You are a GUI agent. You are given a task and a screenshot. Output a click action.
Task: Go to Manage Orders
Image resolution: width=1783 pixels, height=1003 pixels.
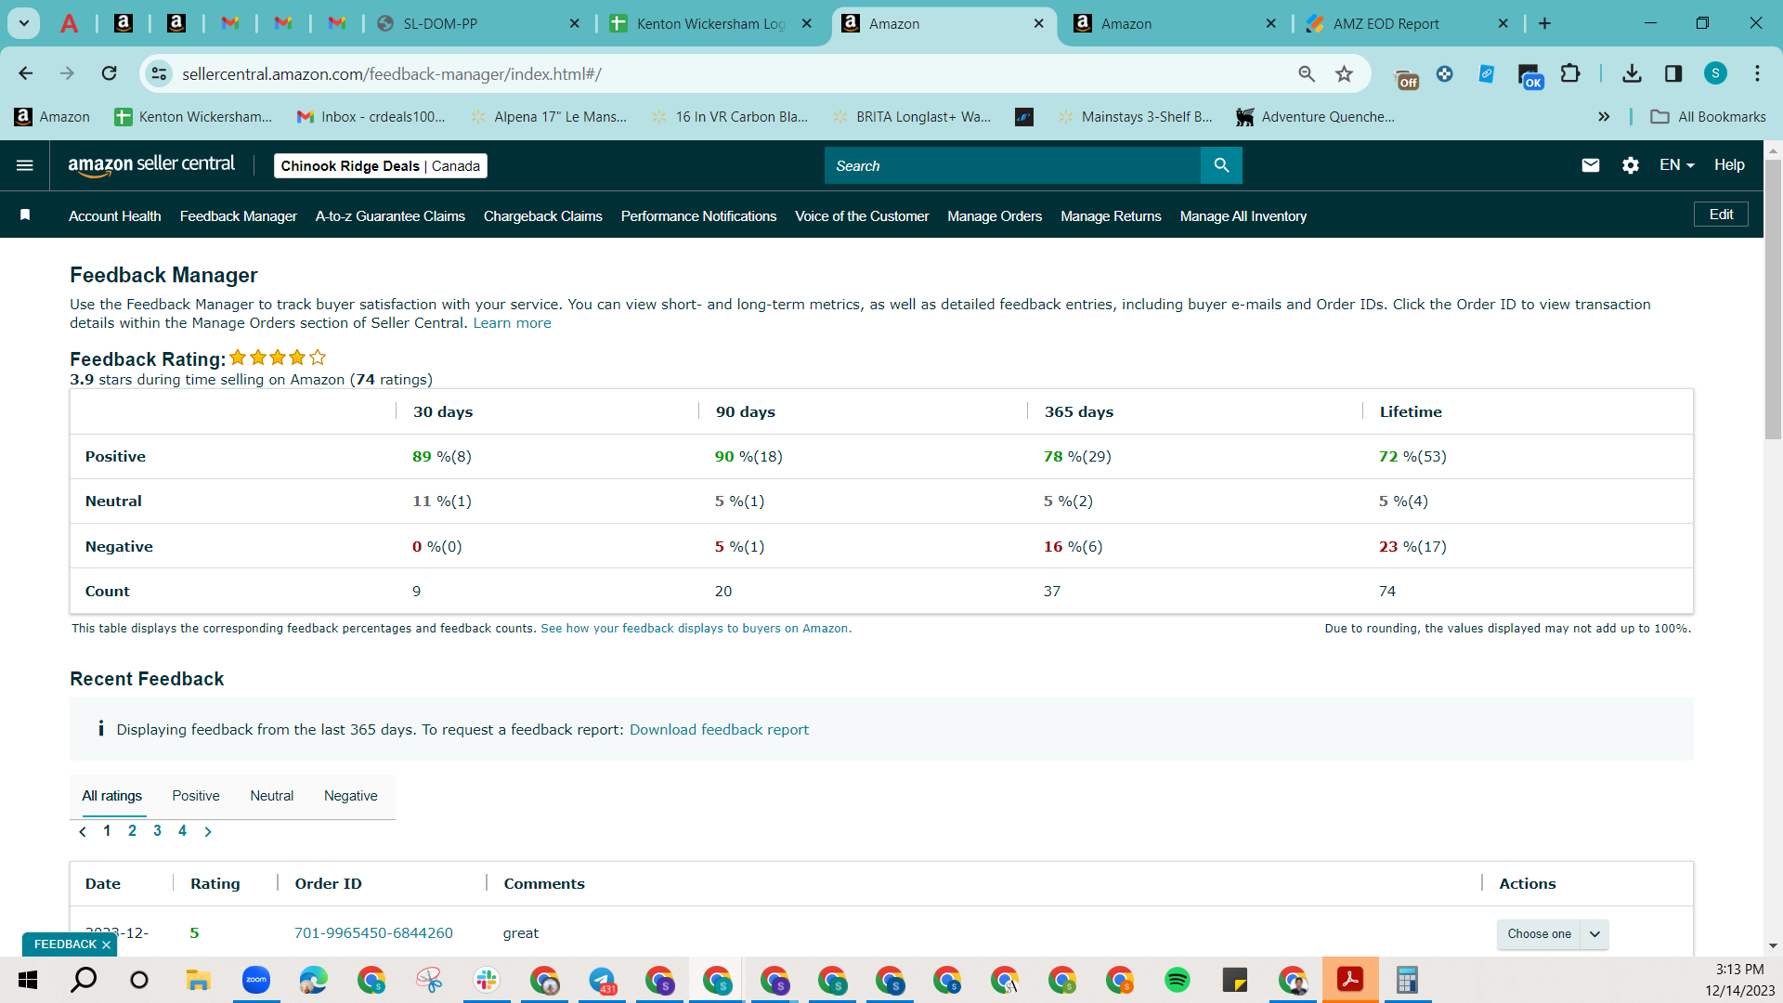[995, 216]
